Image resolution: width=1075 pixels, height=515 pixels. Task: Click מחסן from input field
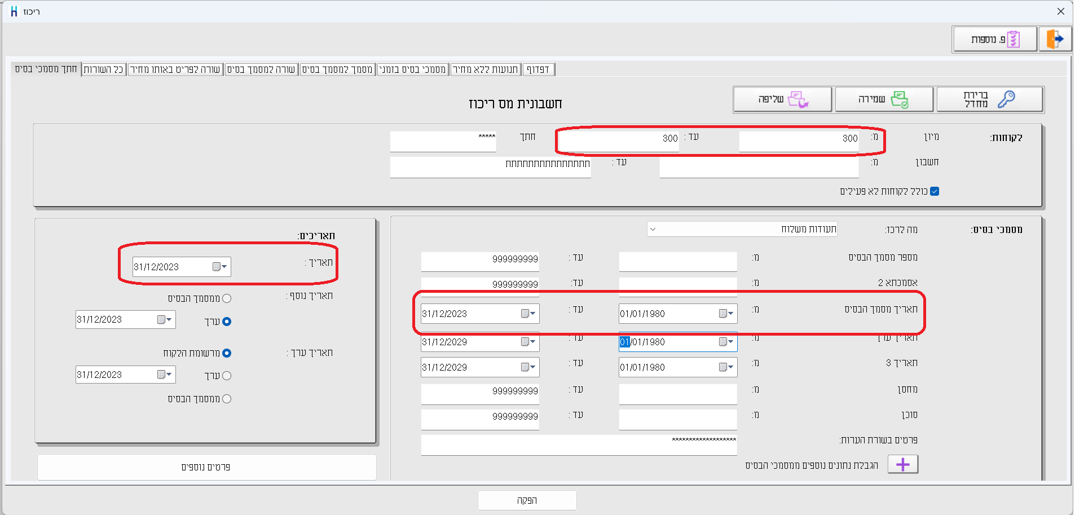(x=678, y=394)
